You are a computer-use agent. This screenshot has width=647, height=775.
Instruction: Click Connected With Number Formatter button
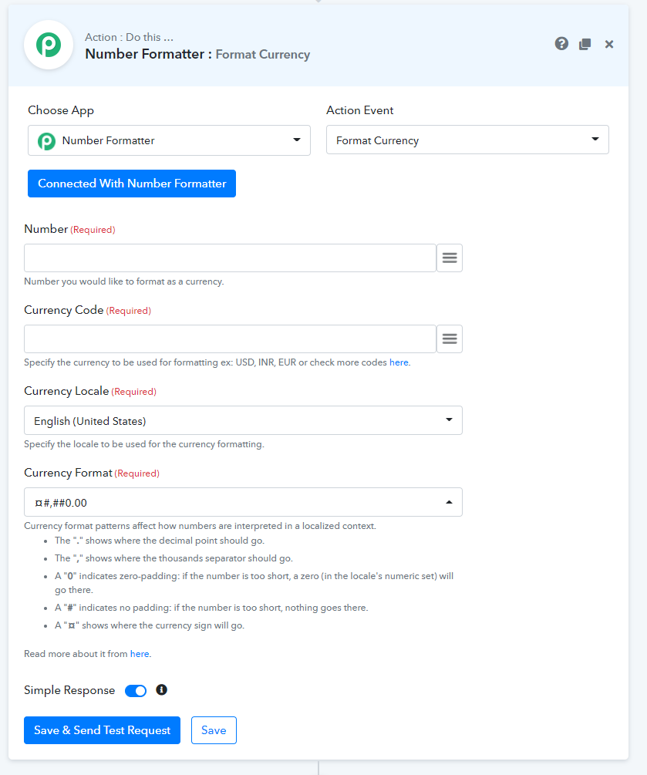pyautogui.click(x=131, y=184)
